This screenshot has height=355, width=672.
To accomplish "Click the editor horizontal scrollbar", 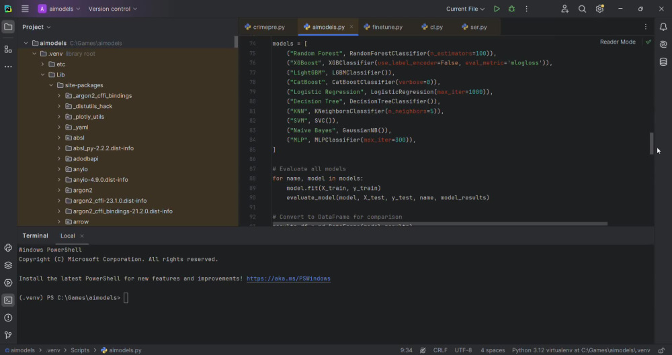I will [439, 223].
